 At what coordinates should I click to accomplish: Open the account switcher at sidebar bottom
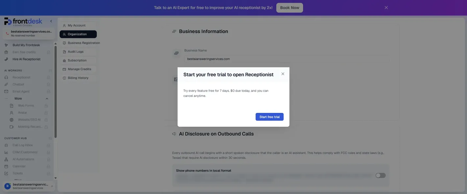[28, 186]
